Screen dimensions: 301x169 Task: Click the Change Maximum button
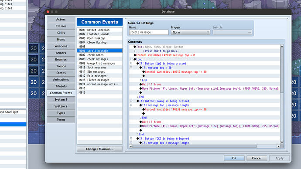tap(99, 149)
